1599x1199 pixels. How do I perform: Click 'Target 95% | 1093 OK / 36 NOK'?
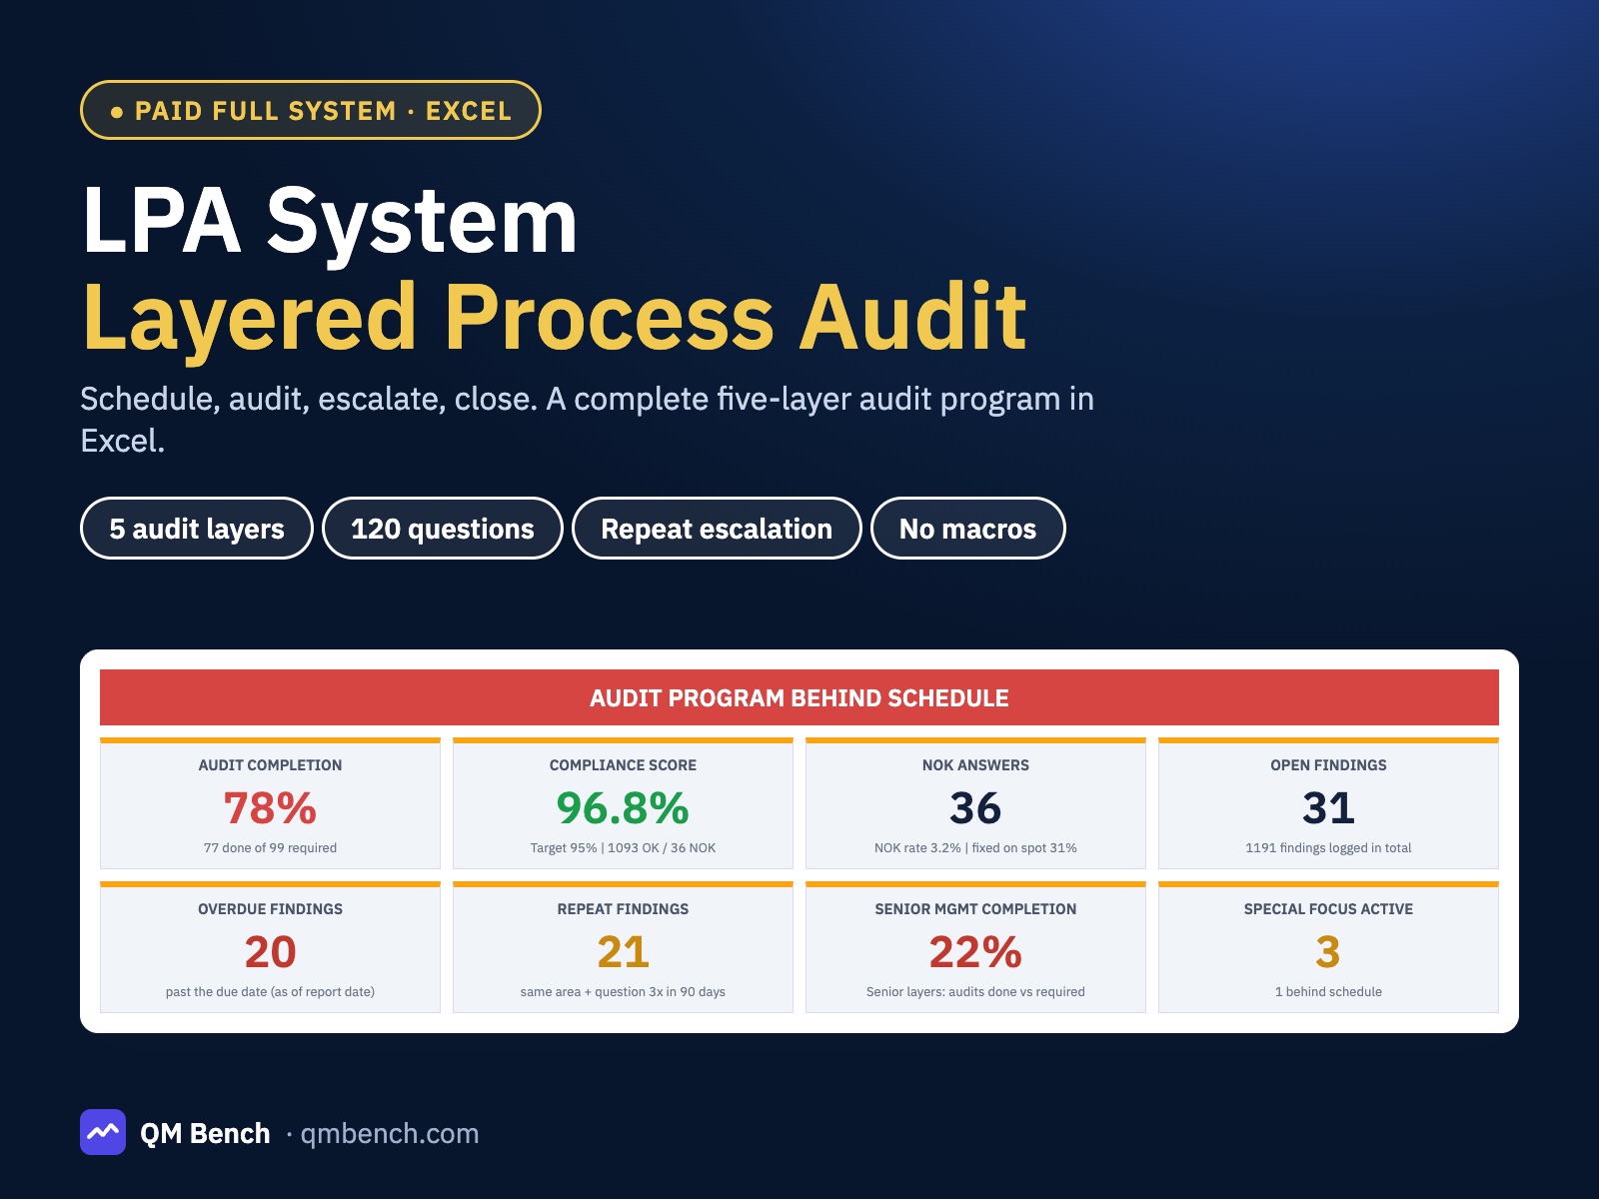623,848
